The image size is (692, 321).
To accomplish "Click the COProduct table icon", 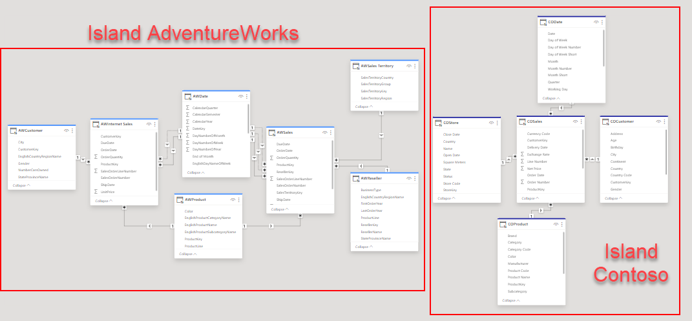I will (503, 224).
